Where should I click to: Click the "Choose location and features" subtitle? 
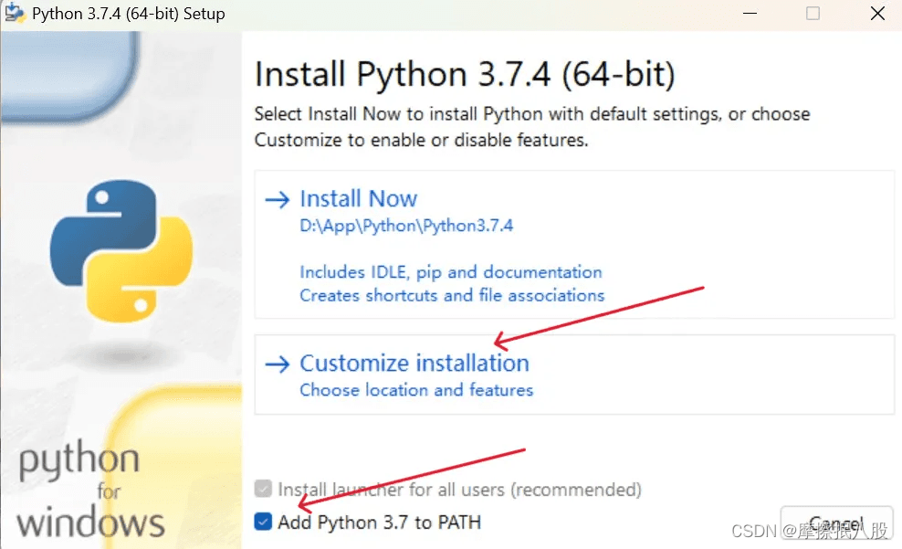click(x=416, y=390)
